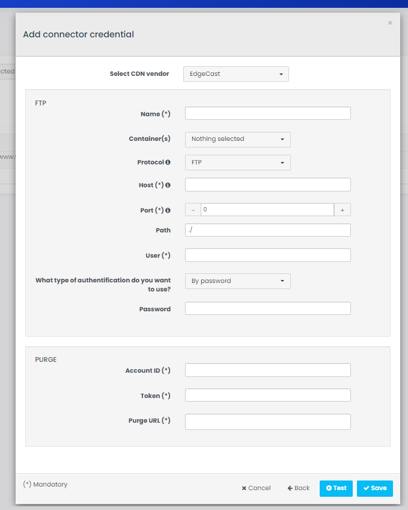408x510 pixels.
Task: Click the Purge URL input box
Action: [267, 421]
